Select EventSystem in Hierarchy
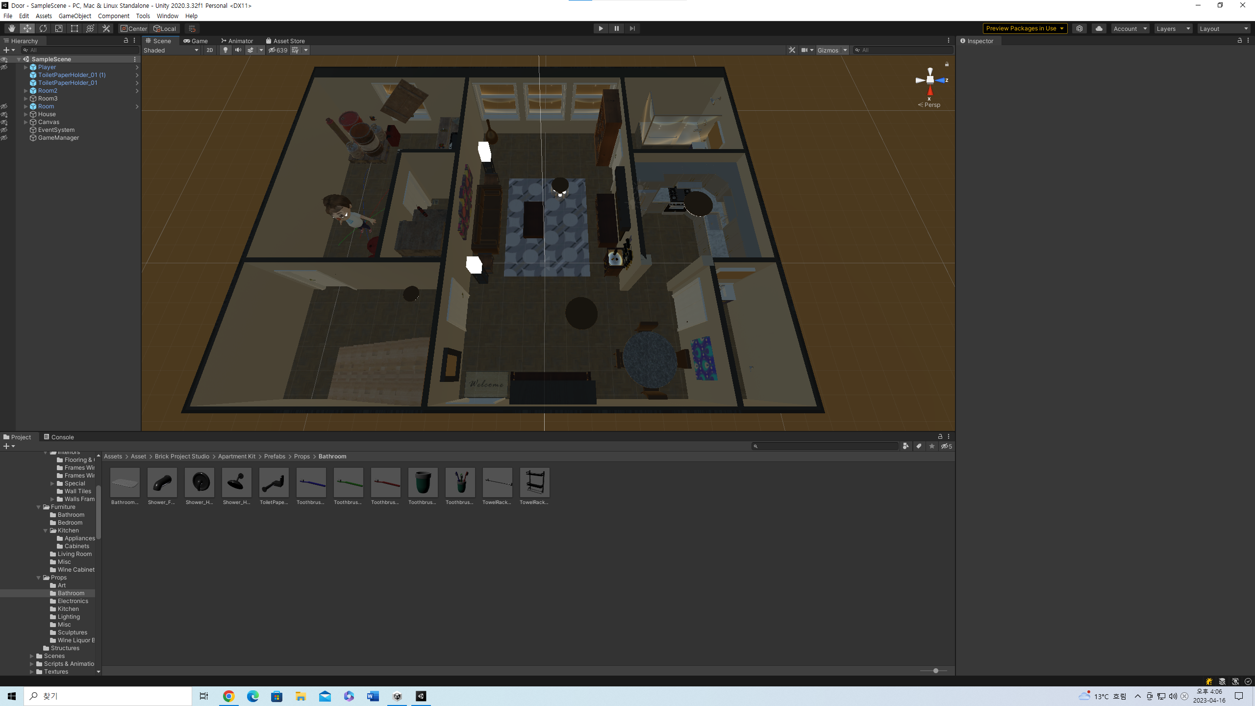Screen dimensions: 1255x706 coord(56,130)
